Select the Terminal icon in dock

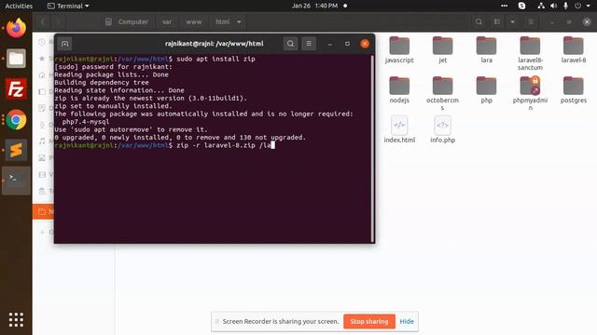pyautogui.click(x=16, y=180)
